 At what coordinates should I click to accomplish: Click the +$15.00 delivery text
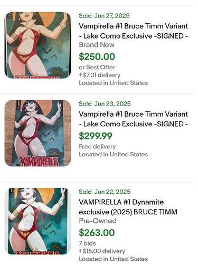tap(102, 251)
